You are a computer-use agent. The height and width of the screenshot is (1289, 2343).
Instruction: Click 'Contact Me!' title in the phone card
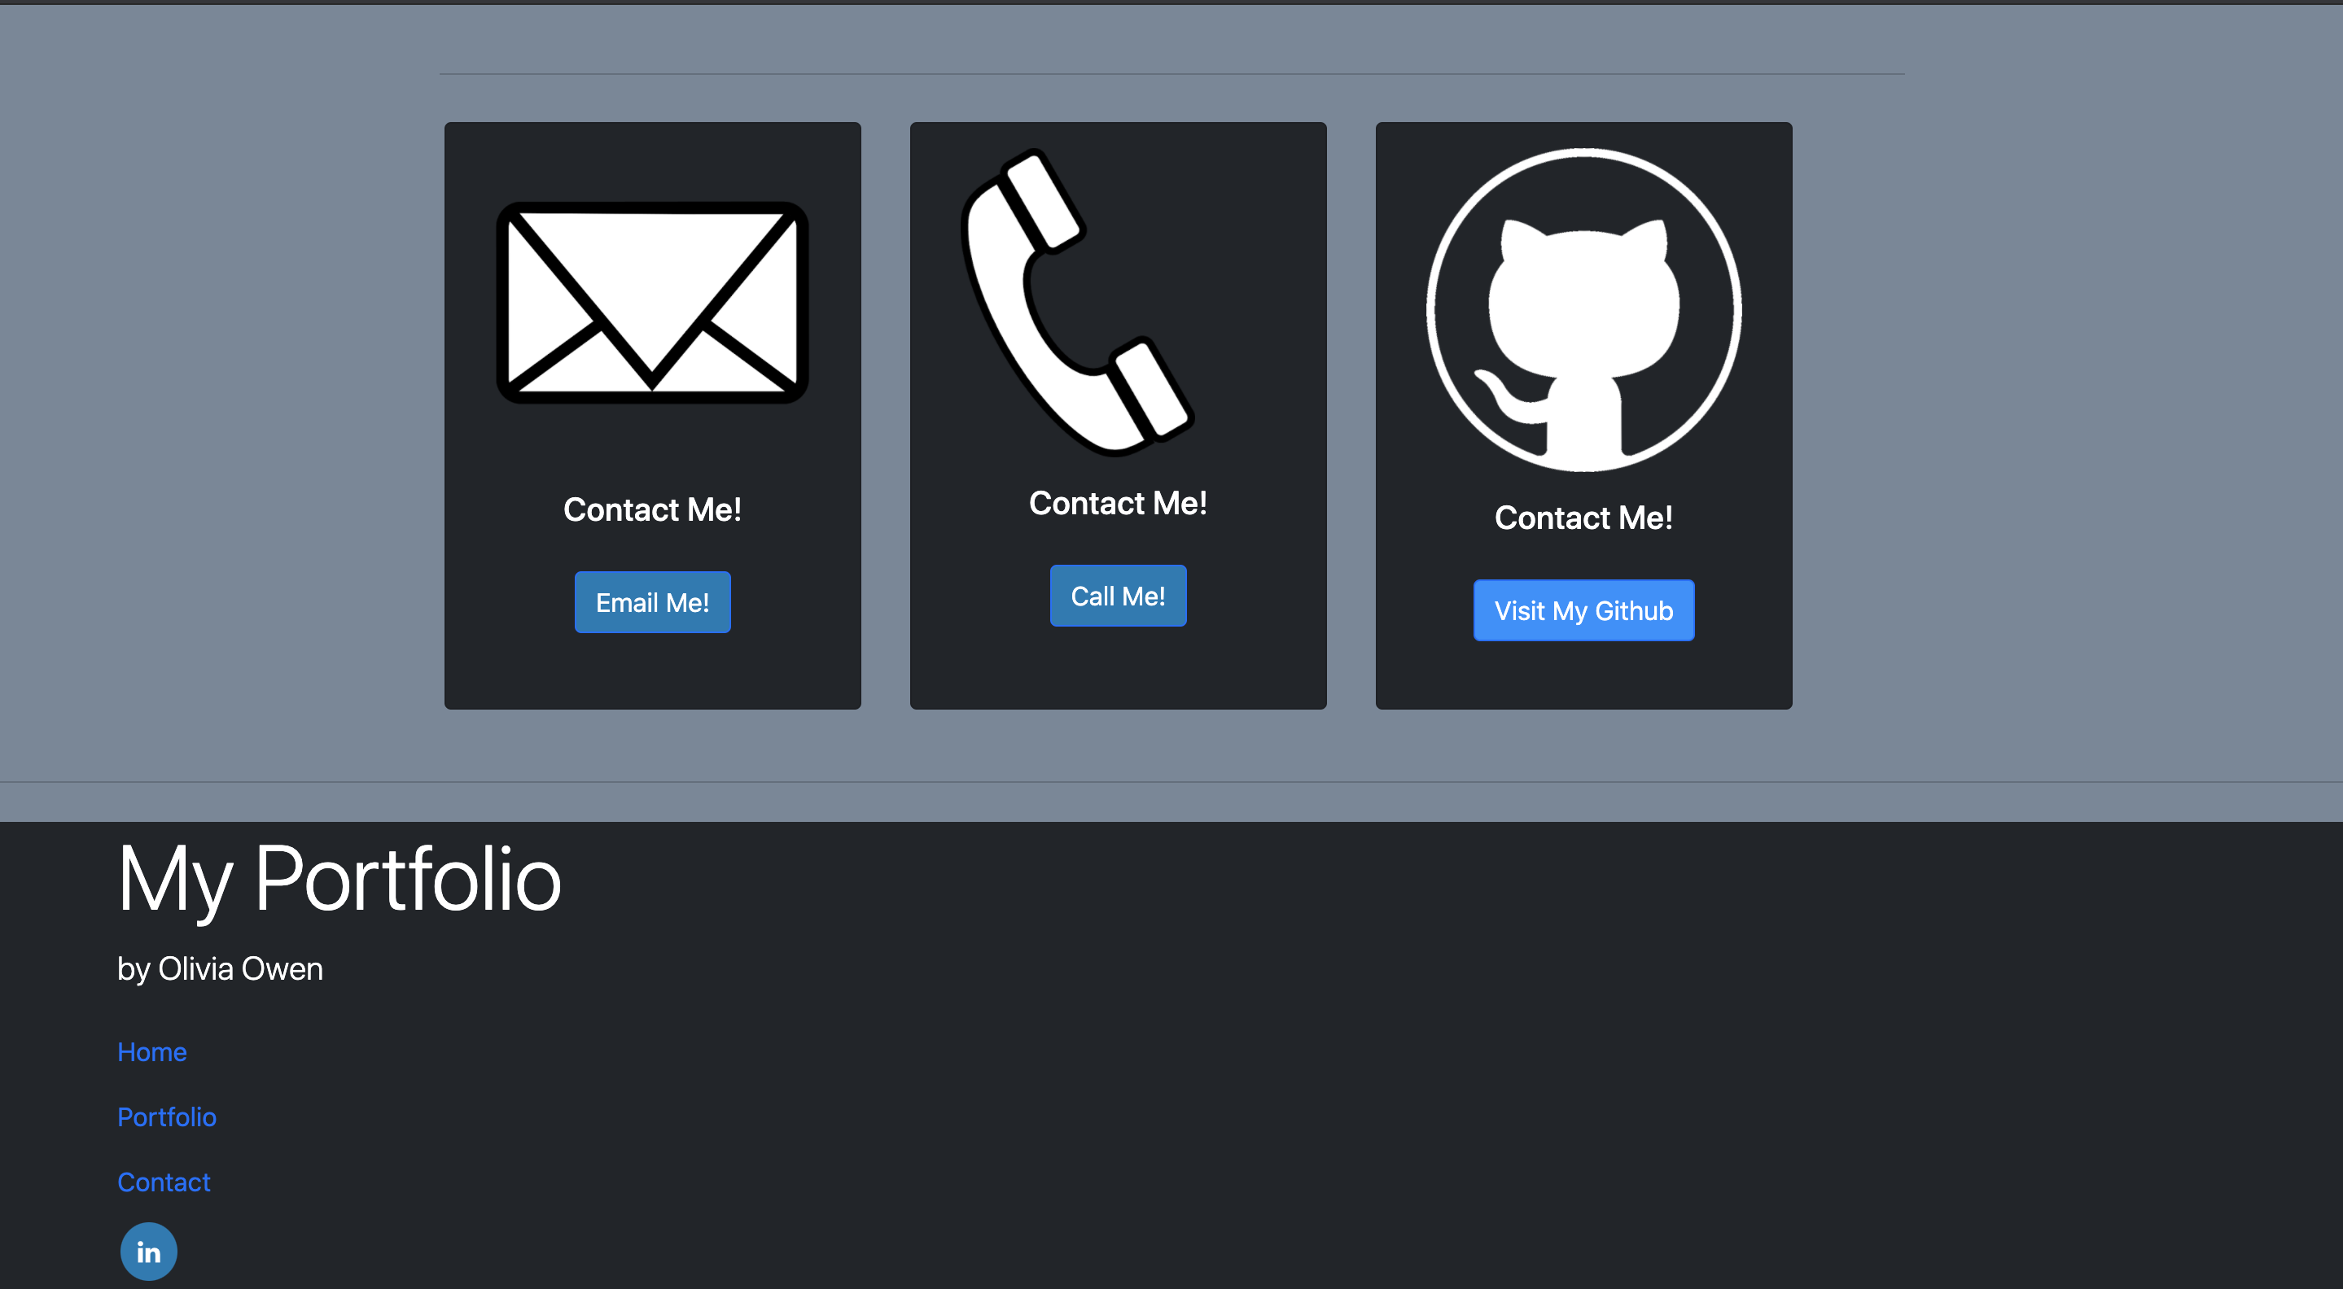pos(1118,504)
